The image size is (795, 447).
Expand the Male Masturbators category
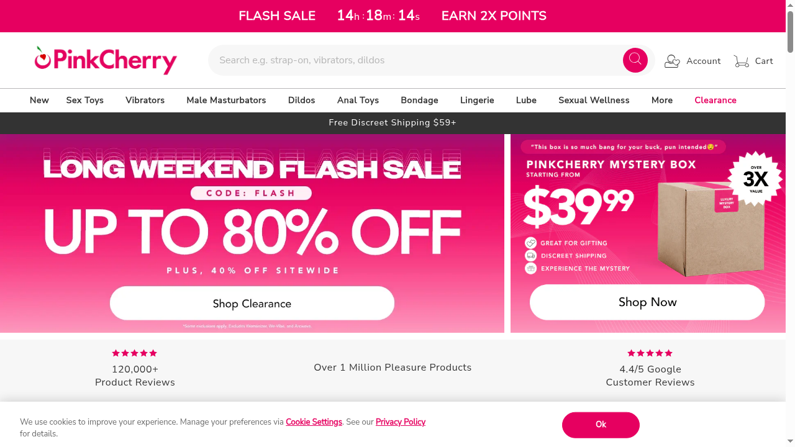click(226, 101)
